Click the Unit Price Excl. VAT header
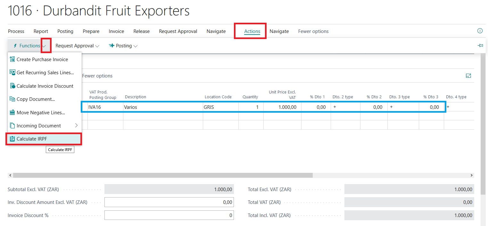The height and width of the screenshot is (226, 488). coord(282,95)
